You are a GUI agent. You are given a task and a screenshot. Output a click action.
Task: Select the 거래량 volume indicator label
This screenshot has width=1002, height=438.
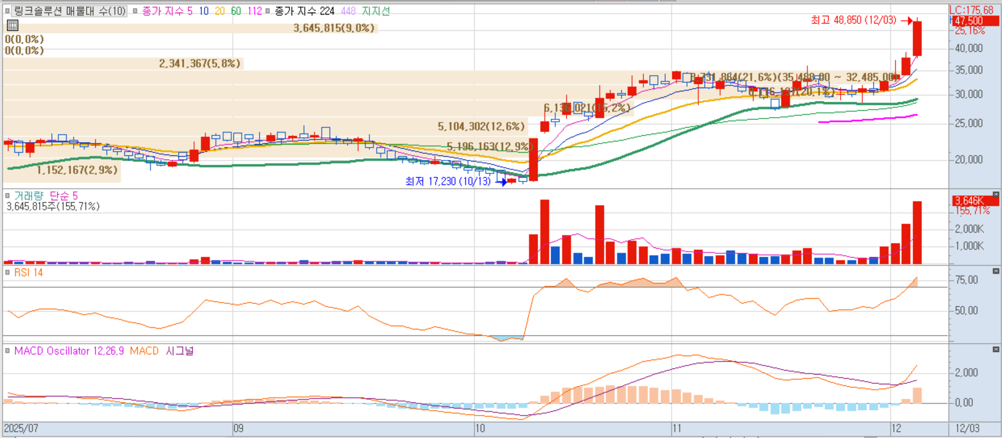[x=29, y=196]
